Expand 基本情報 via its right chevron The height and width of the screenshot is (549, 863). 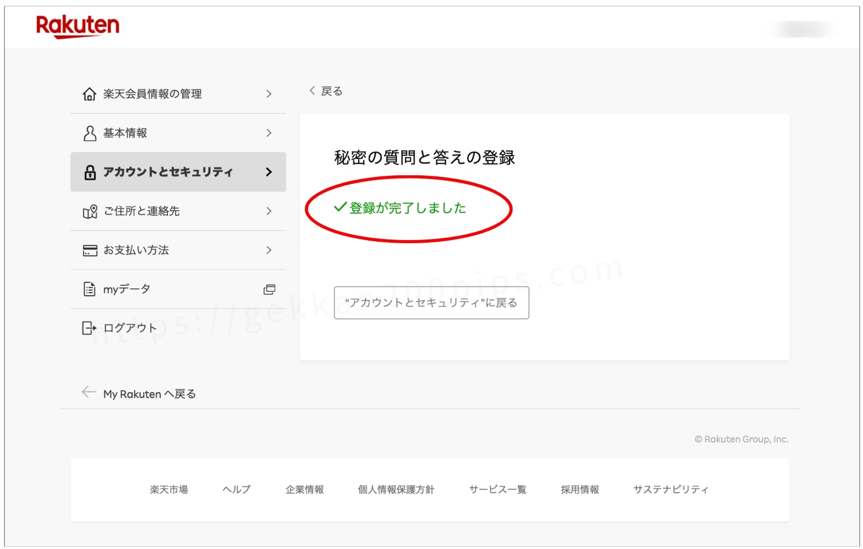click(x=269, y=133)
